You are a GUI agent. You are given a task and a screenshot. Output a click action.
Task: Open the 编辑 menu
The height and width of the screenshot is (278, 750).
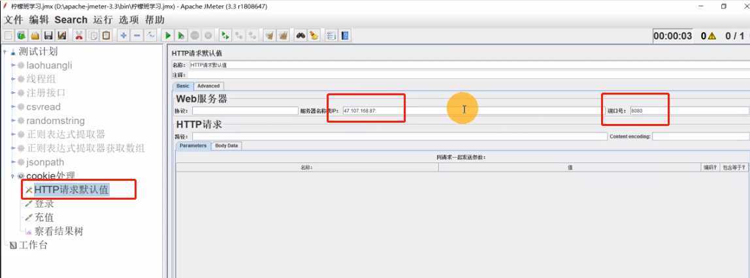tap(39, 20)
